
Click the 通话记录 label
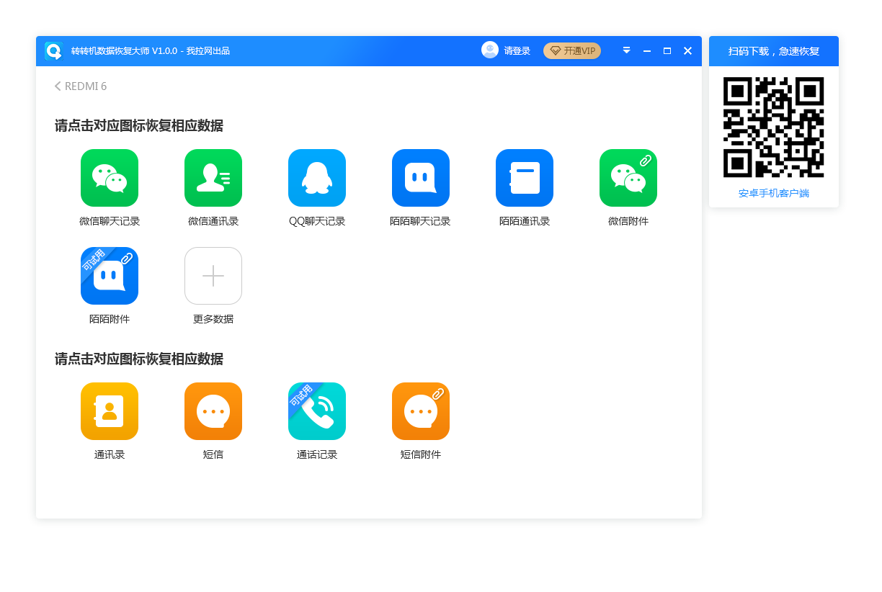coord(317,454)
